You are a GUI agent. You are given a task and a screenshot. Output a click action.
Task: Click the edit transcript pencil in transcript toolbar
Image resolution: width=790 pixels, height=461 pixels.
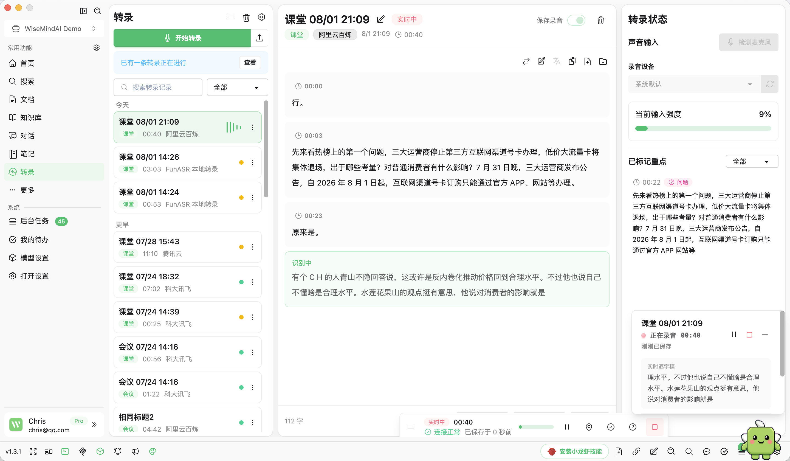541,61
